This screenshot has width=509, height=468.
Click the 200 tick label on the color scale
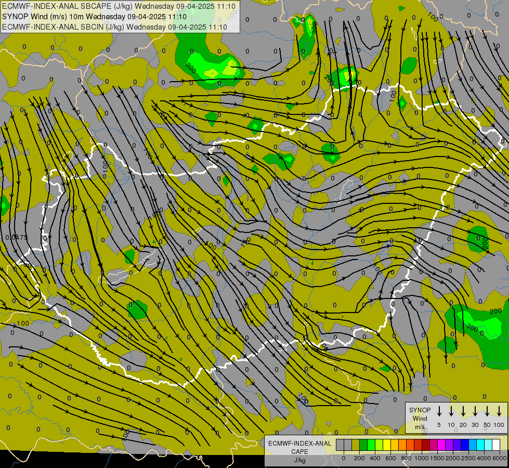(359, 458)
